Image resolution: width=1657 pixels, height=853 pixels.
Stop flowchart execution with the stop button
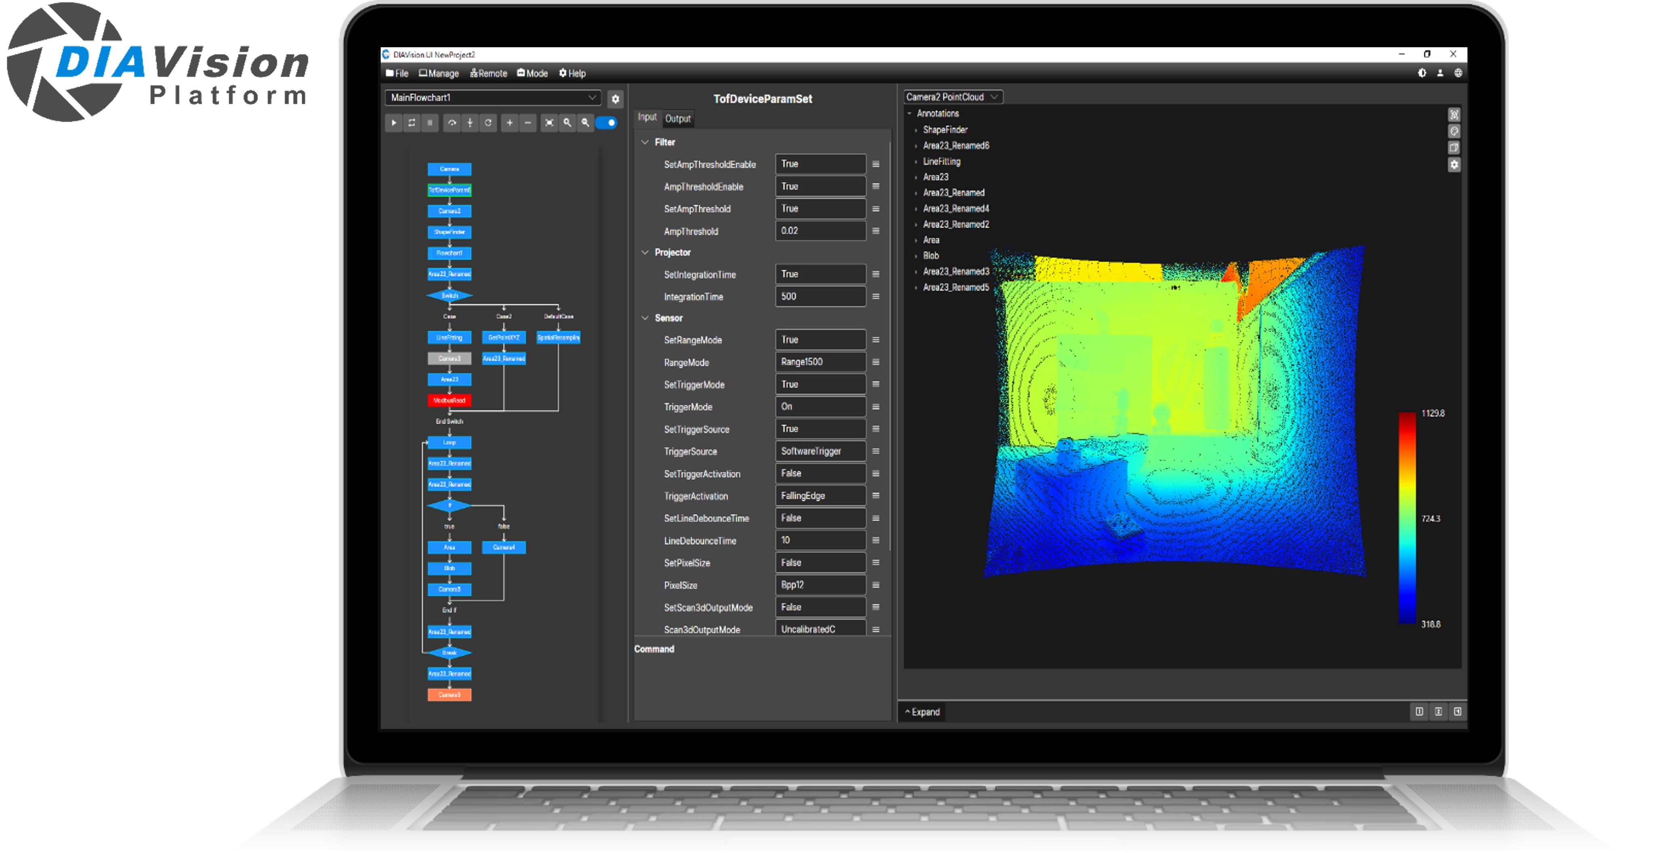pos(430,123)
